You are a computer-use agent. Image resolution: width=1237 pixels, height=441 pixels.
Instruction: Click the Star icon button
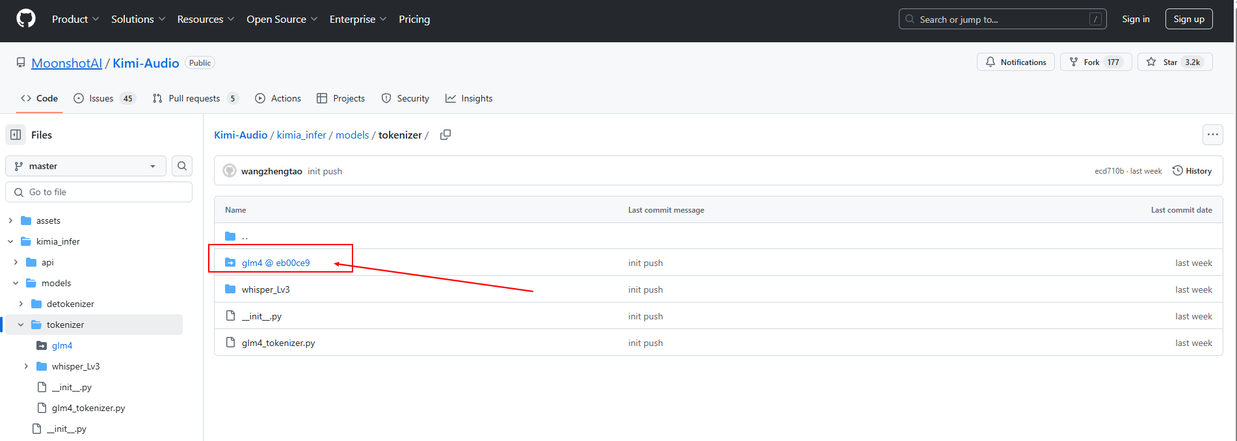pyautogui.click(x=1151, y=62)
